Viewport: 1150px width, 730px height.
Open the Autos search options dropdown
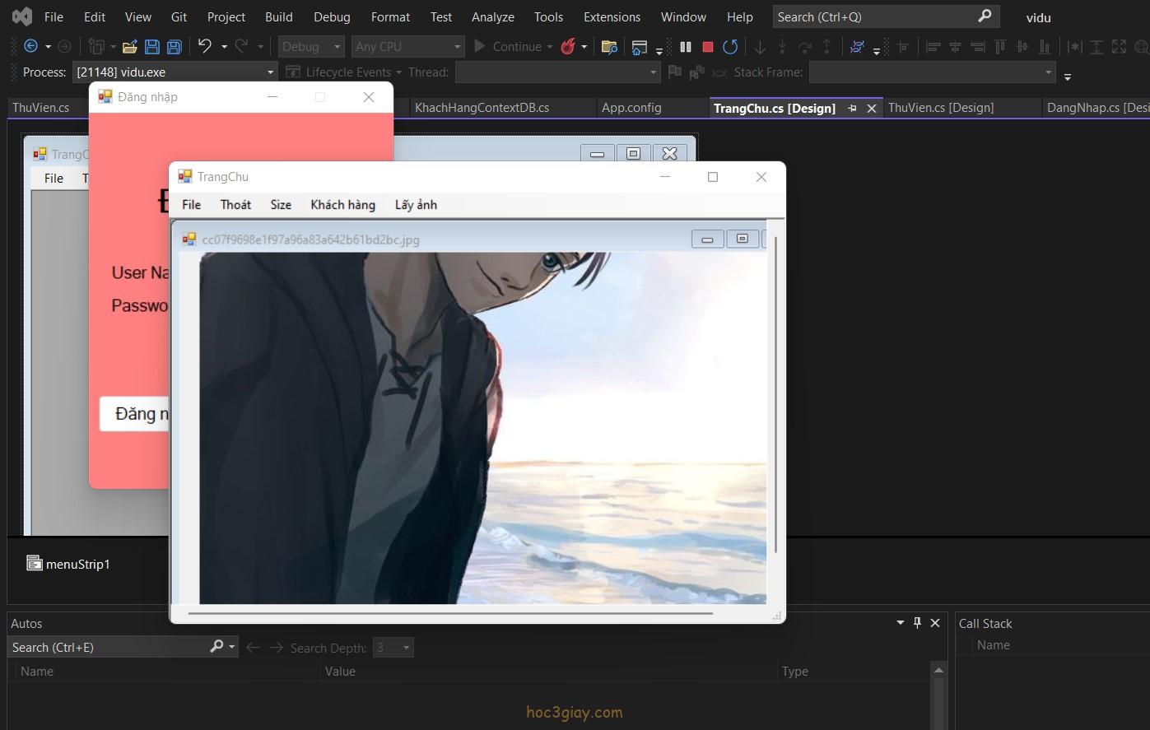click(x=232, y=647)
